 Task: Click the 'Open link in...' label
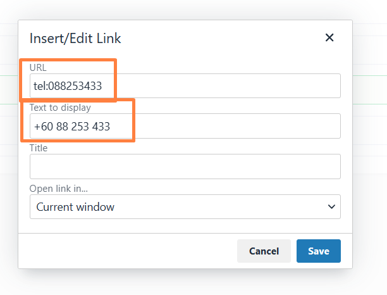tap(59, 189)
